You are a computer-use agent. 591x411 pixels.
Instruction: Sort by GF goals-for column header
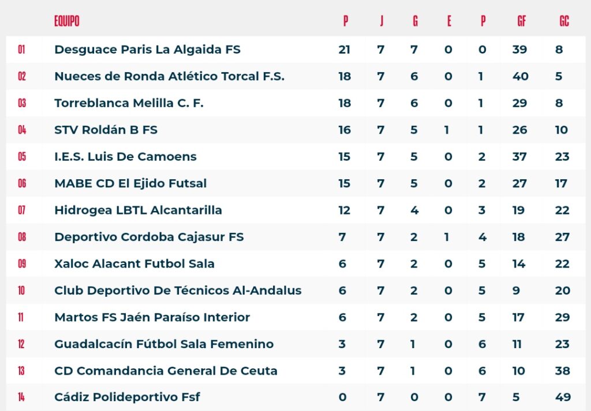pyautogui.click(x=521, y=21)
